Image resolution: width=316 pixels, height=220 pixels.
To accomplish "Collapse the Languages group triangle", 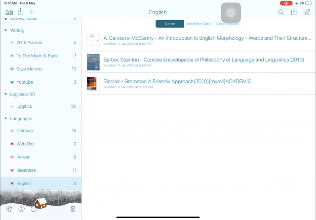I will pos(5,118).
